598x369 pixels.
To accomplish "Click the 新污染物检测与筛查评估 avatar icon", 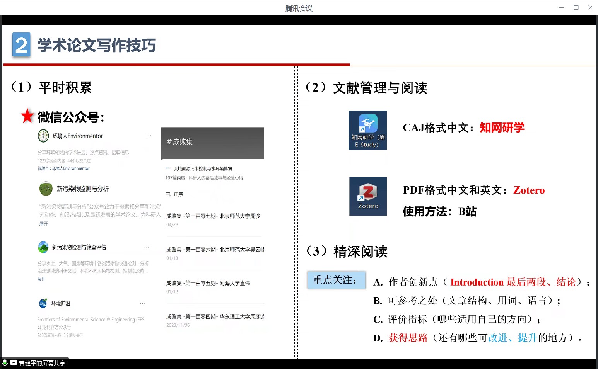I will click(x=43, y=247).
